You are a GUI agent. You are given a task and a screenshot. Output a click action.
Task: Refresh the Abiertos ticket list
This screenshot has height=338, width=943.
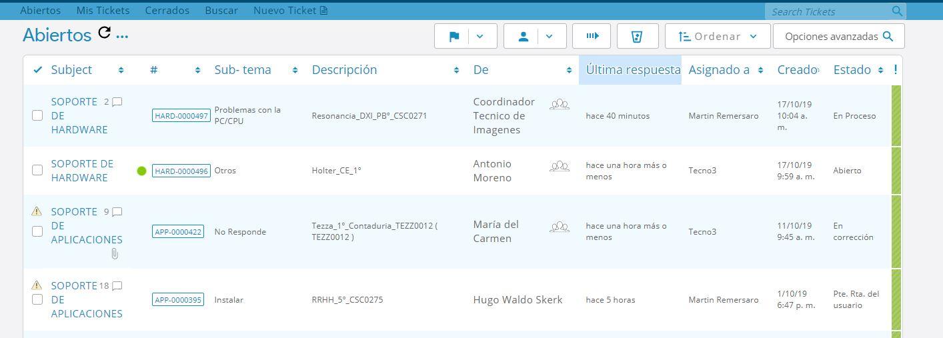point(104,33)
